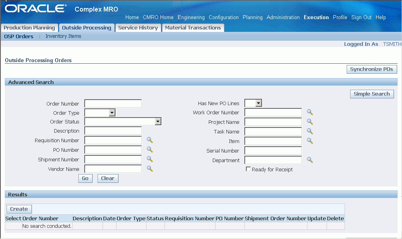402x239 pixels.
Task: Click the 'No search conducted.' table cell
Action: [47, 226]
